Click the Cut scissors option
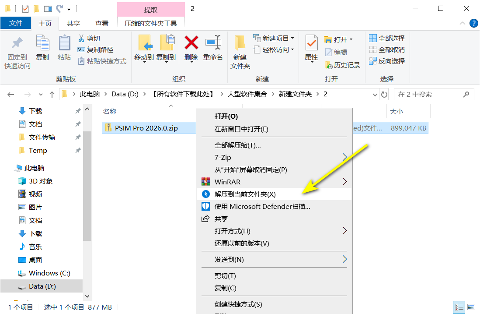Image resolution: width=480 pixels, height=314 pixels. 89,39
